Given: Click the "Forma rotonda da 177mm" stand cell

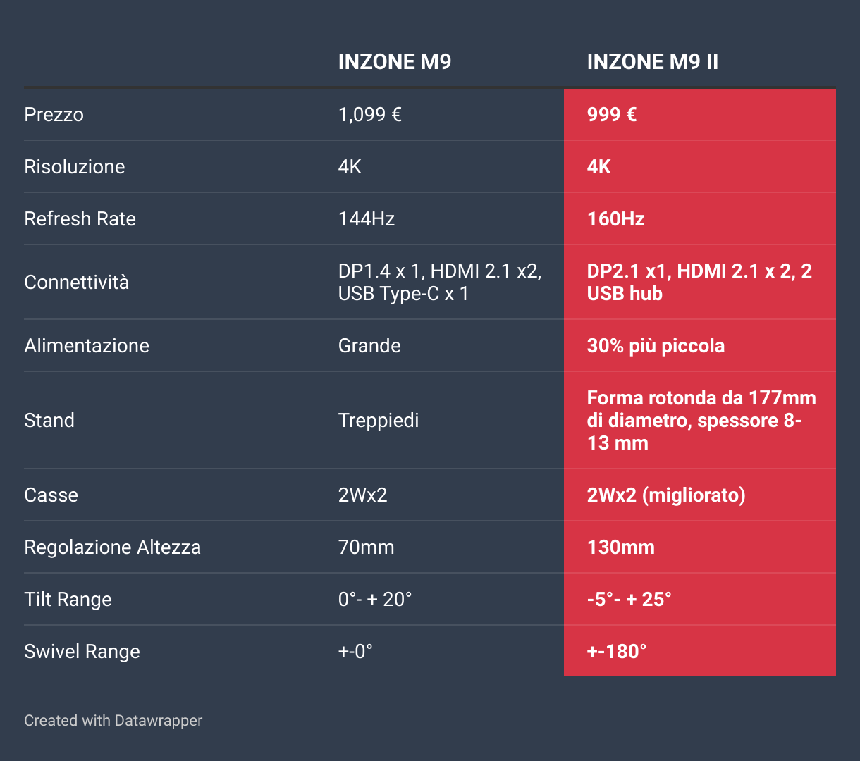Looking at the screenshot, I should (x=700, y=420).
